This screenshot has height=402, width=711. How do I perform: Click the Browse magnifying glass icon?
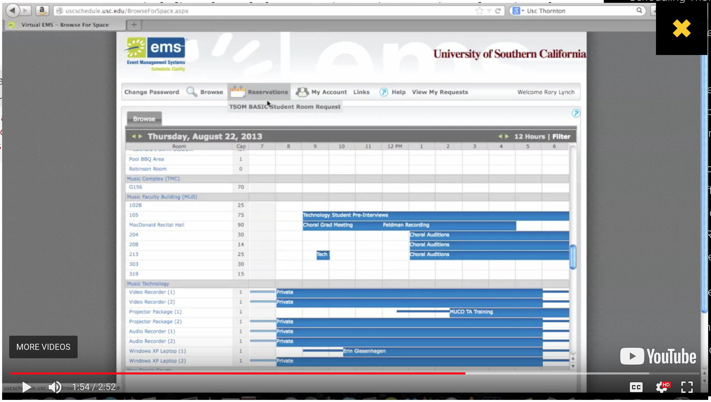click(x=192, y=92)
